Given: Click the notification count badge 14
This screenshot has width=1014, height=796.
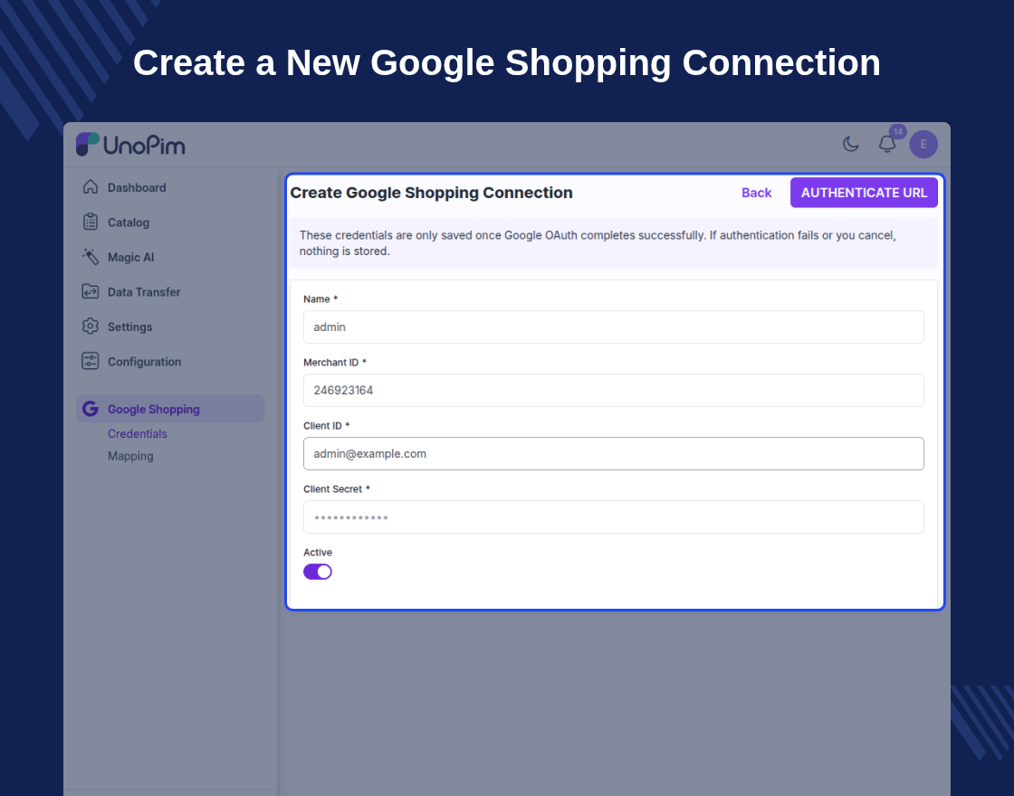Looking at the screenshot, I should 897,132.
